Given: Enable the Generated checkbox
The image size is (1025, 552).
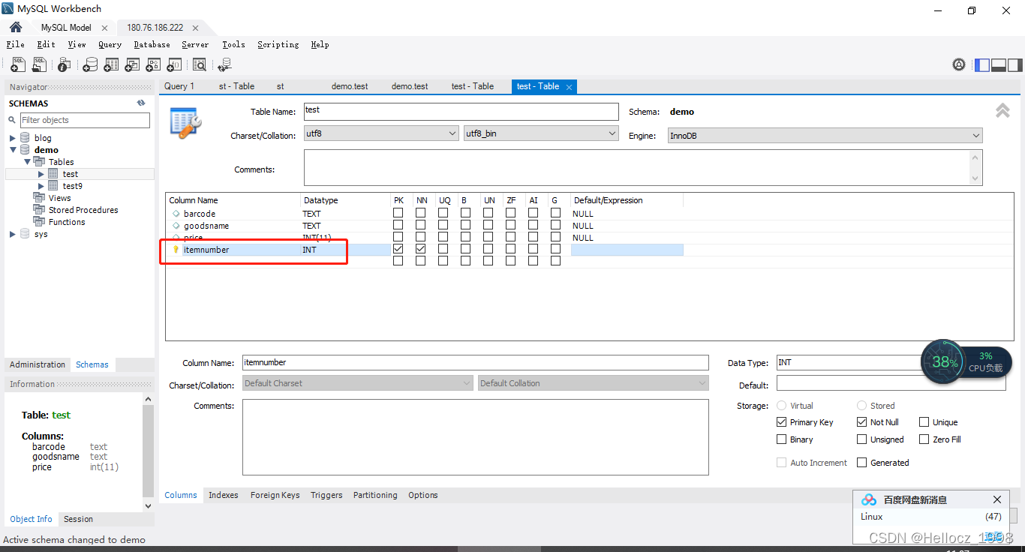Looking at the screenshot, I should (x=862, y=463).
